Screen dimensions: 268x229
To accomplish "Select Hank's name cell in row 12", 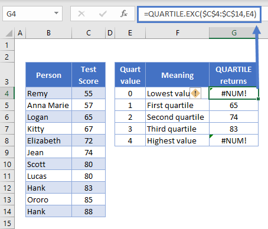I will pos(48,188).
